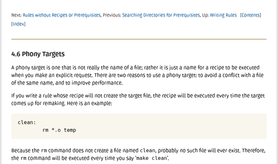Open the Rules without Recipes or Prerequisites link
The height and width of the screenshot is (164, 278).
[62, 15]
